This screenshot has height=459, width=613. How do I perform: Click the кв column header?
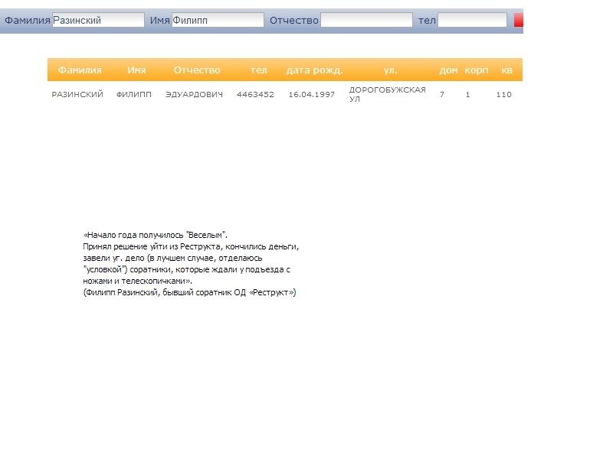[x=506, y=70]
